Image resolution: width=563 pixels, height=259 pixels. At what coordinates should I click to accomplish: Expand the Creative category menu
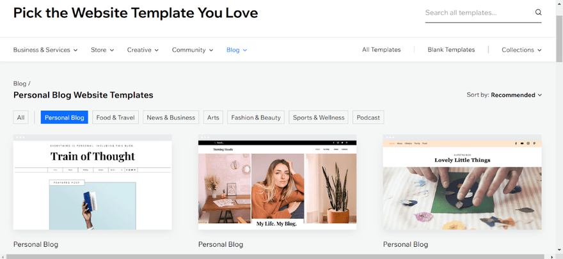[x=143, y=50]
